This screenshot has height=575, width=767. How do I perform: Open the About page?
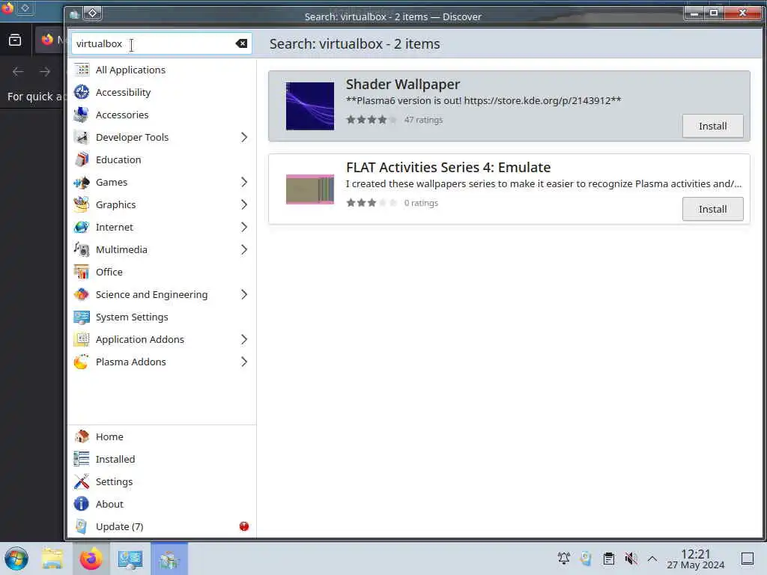pyautogui.click(x=162, y=504)
